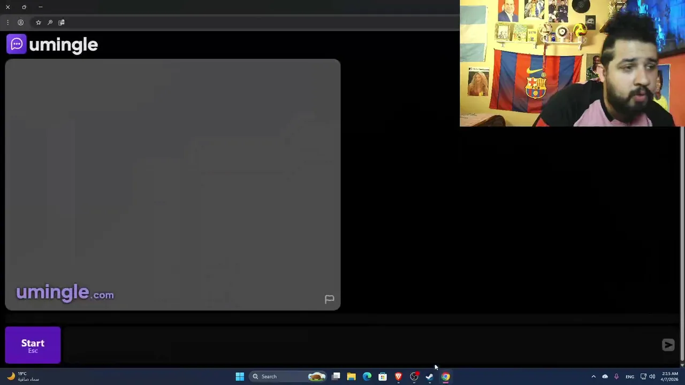Bookmark this page with star icon
685x385 pixels.
pos(38,22)
